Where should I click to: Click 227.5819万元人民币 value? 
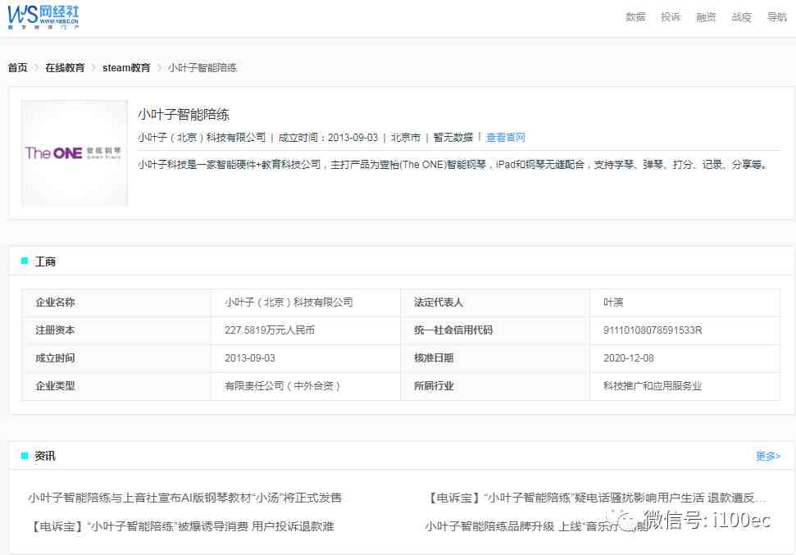270,330
